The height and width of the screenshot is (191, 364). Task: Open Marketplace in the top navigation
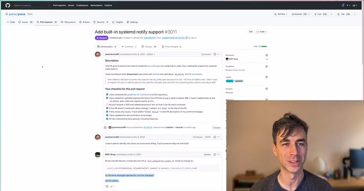(x=96, y=5)
